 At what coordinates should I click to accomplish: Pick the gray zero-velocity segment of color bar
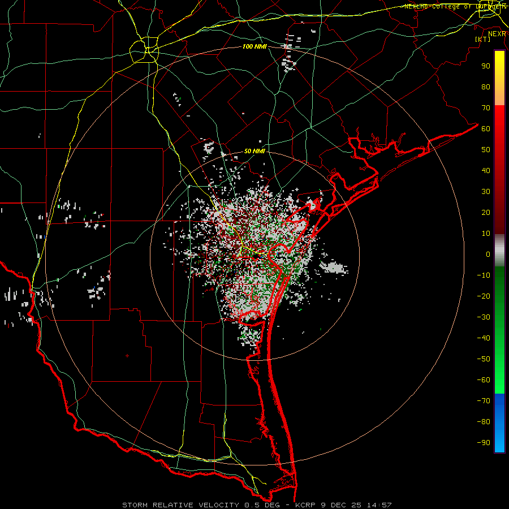499,251
